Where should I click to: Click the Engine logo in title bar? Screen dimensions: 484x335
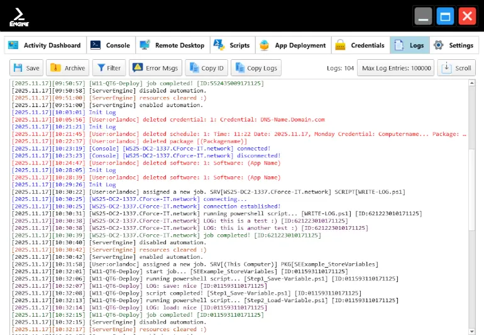coord(19,16)
